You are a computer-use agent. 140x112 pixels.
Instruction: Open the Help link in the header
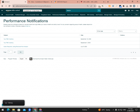click(137, 11)
